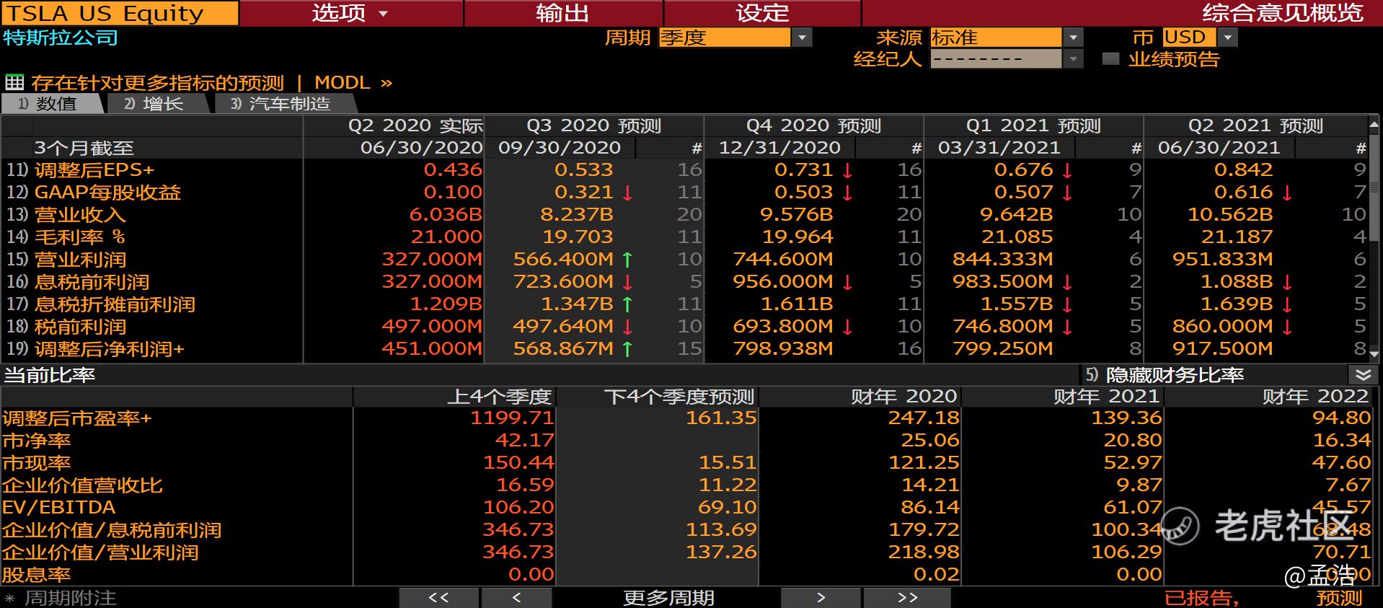Switch to the 汽车制造 tab
The width and height of the screenshot is (1383, 608).
281,104
